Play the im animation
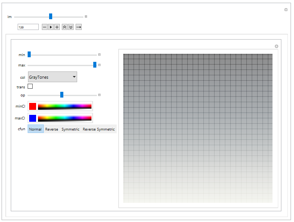 51,27
